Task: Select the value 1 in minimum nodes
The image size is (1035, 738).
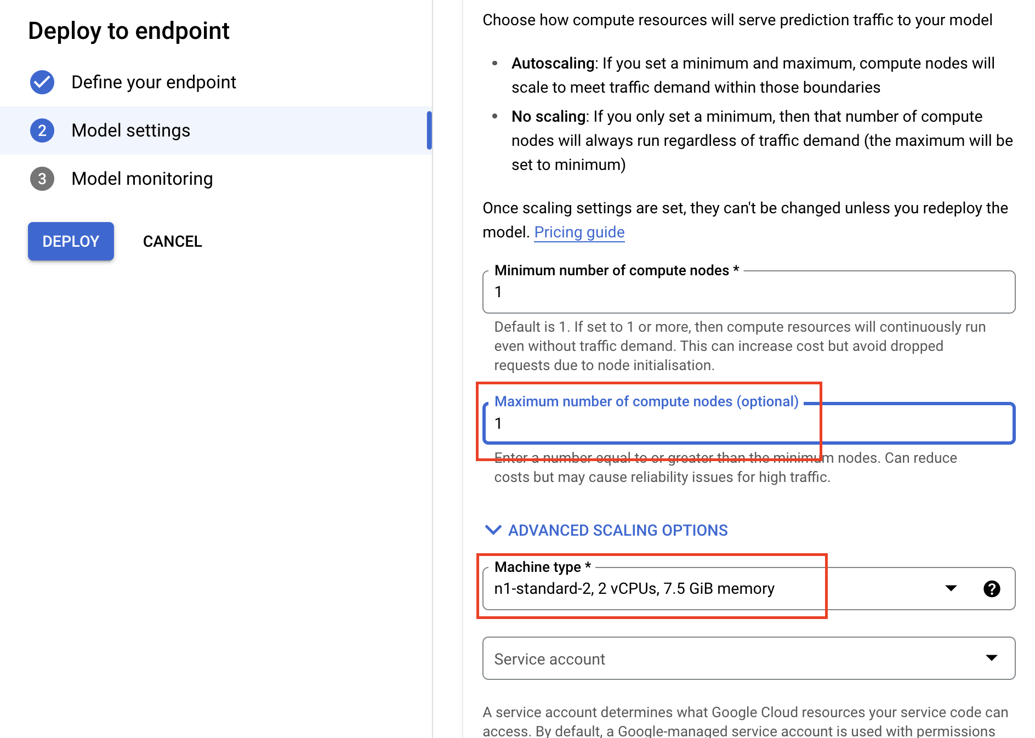Action: pyautogui.click(x=499, y=292)
